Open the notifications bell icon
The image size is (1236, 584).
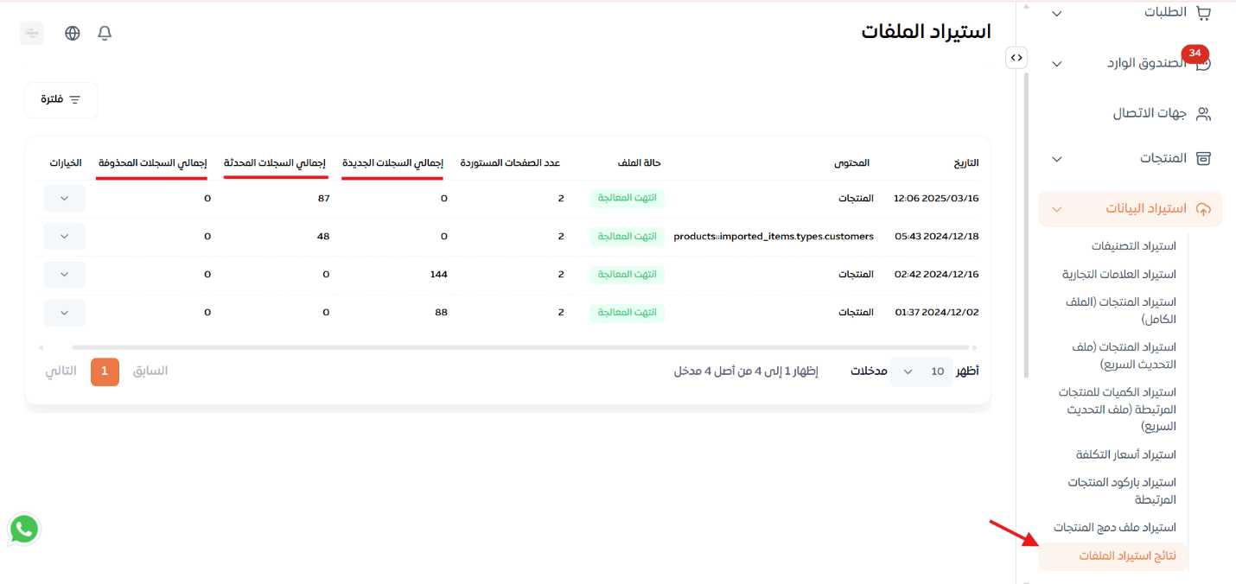point(105,33)
